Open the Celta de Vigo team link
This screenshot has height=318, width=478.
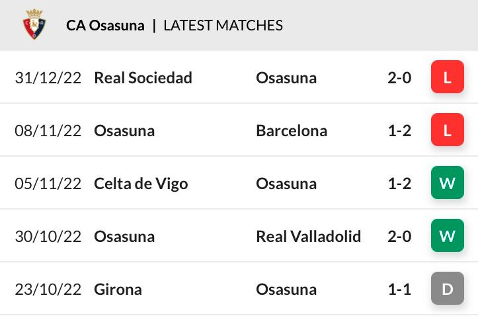(141, 184)
